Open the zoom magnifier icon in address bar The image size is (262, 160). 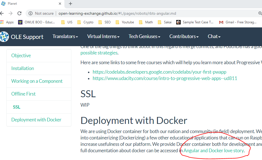(260, 13)
